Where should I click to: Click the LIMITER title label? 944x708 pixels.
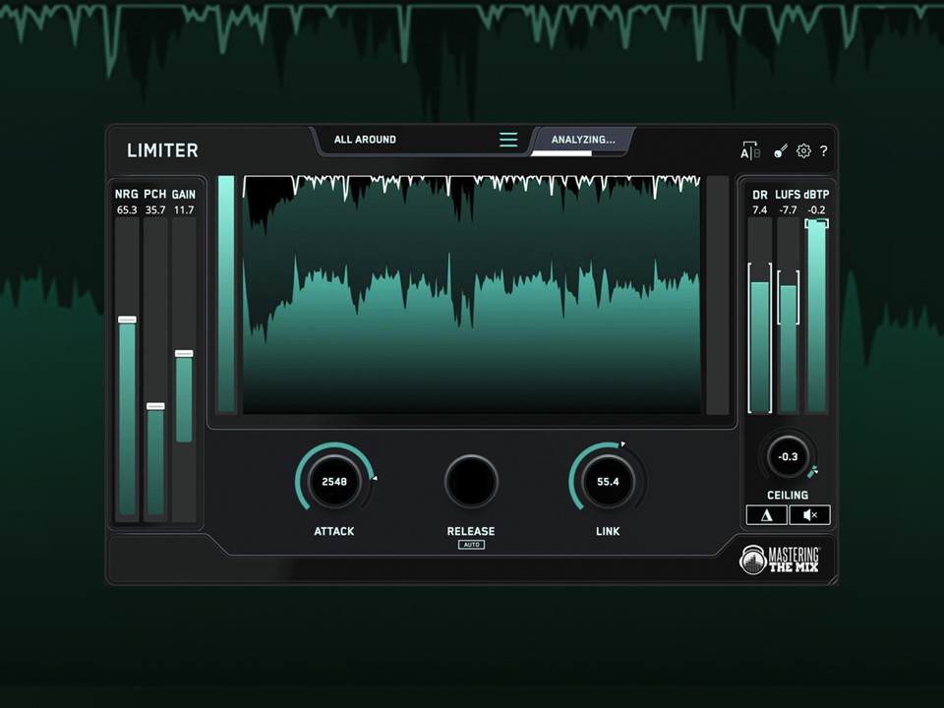click(x=162, y=150)
